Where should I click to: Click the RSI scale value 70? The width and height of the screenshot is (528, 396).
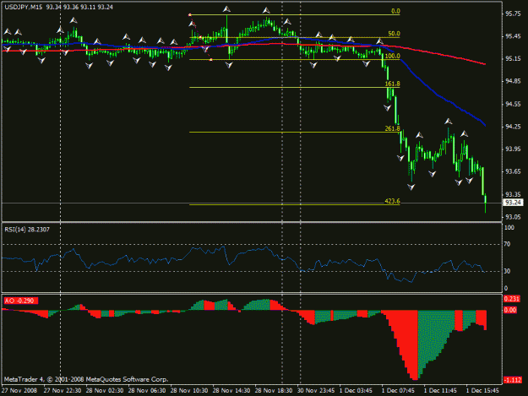point(507,244)
